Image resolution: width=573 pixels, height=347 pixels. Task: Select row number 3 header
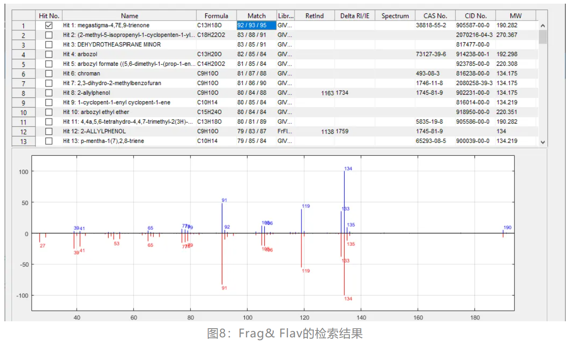[23, 45]
